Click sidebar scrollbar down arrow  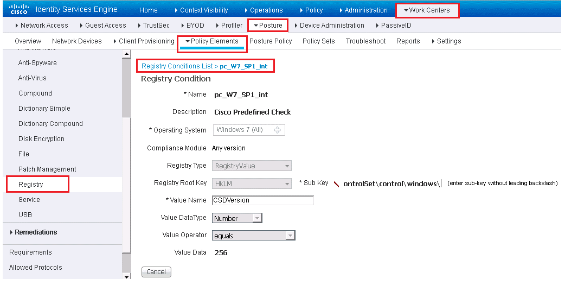[126, 277]
